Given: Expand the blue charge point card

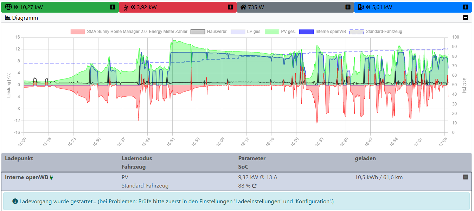Looking at the screenshot, I should [x=465, y=7].
